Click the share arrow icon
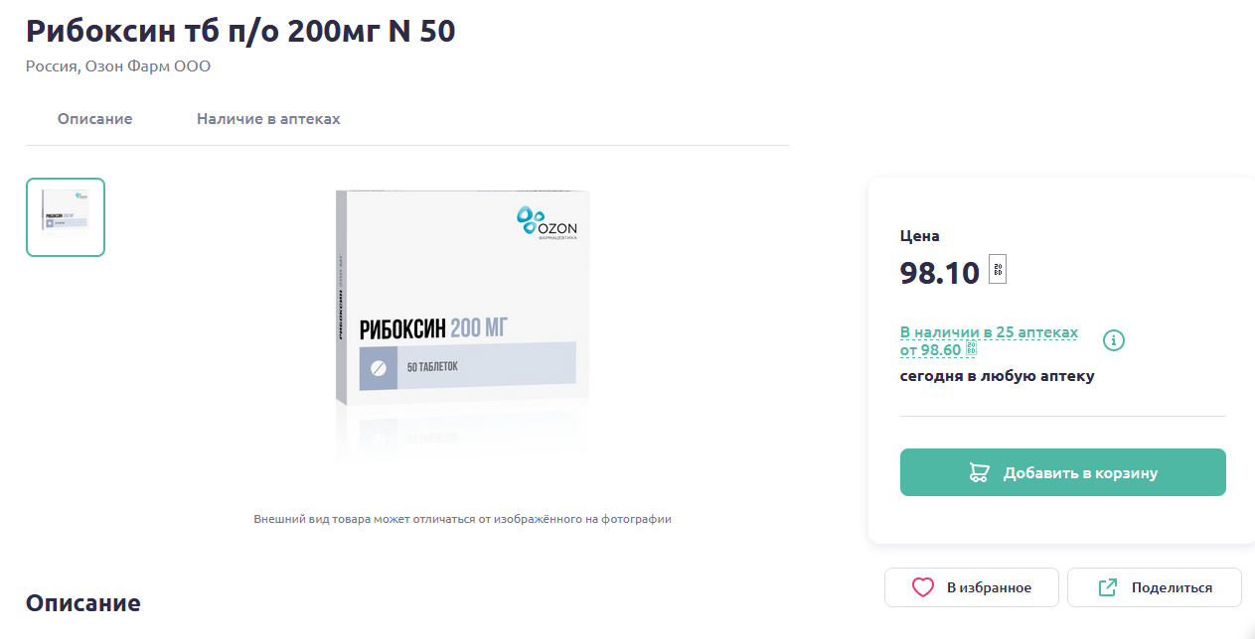Image resolution: width=1255 pixels, height=639 pixels. point(1108,587)
